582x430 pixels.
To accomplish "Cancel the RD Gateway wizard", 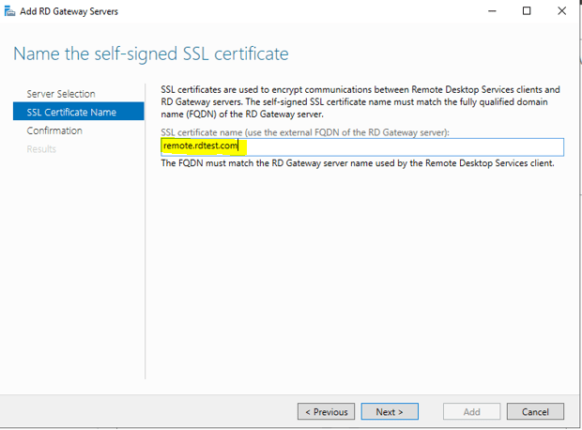I will pos(535,411).
